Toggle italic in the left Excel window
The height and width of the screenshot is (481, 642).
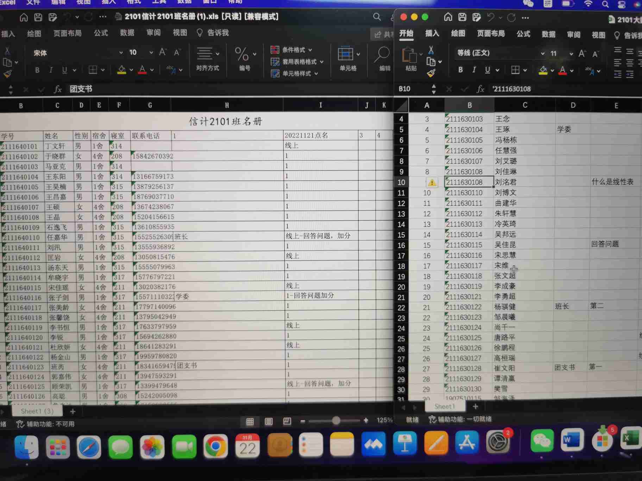point(51,70)
